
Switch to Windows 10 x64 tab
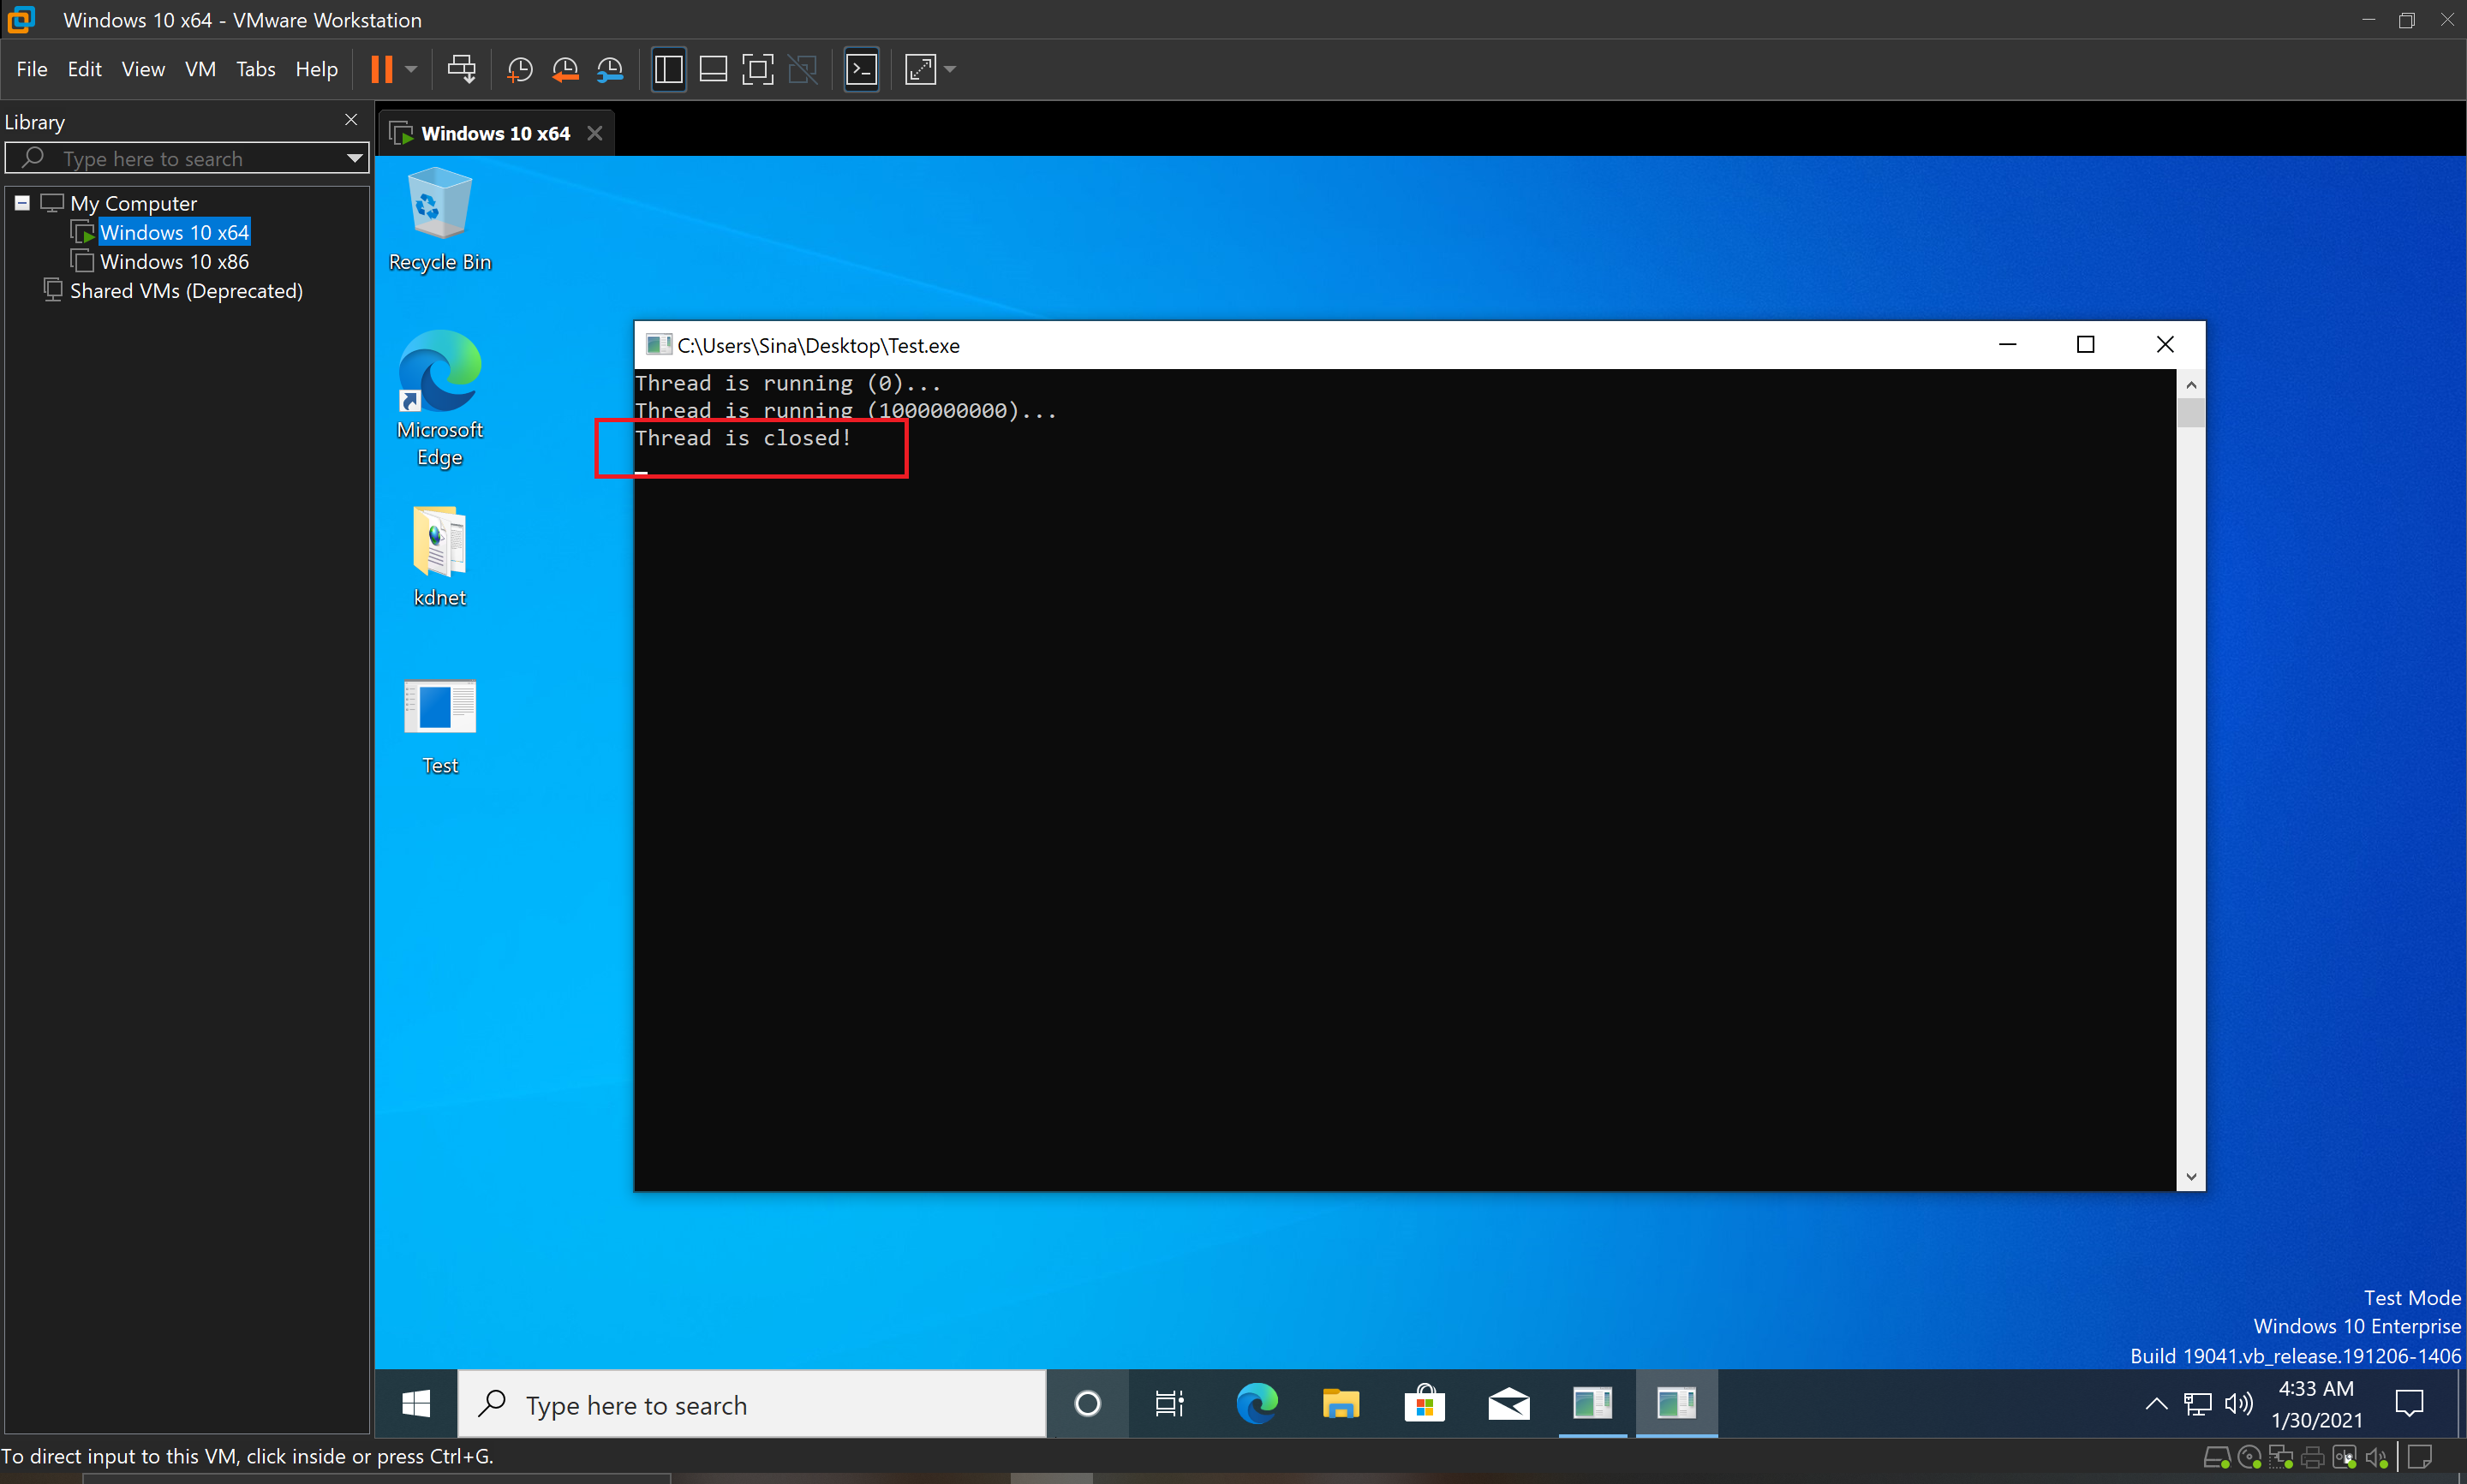(x=495, y=133)
